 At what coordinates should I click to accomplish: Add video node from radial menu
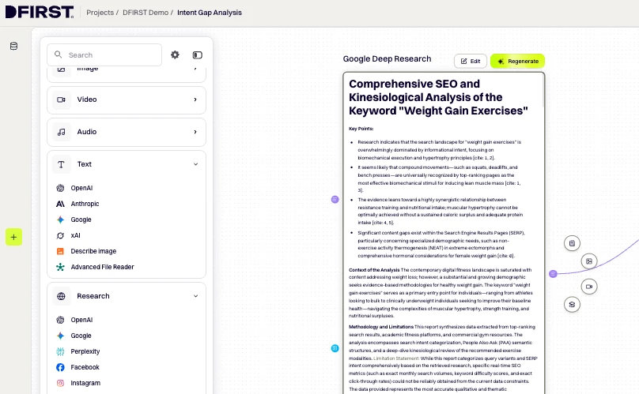coord(589,287)
